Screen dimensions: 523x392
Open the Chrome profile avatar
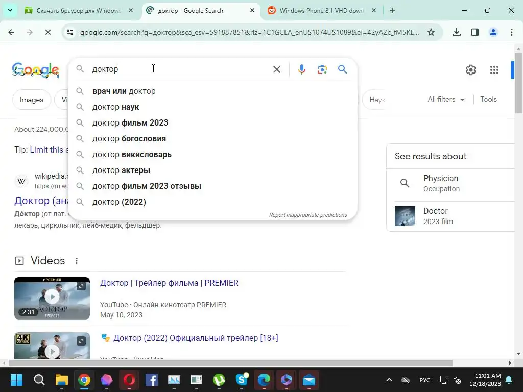(493, 32)
